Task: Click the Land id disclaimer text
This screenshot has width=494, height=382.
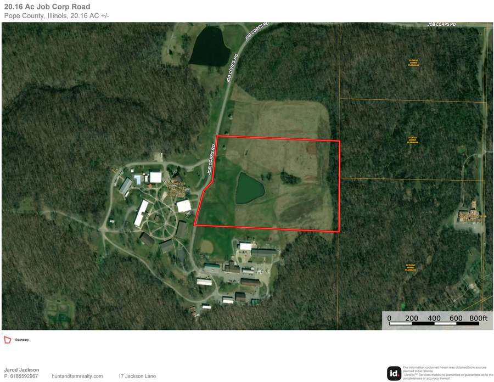Action: (448, 373)
